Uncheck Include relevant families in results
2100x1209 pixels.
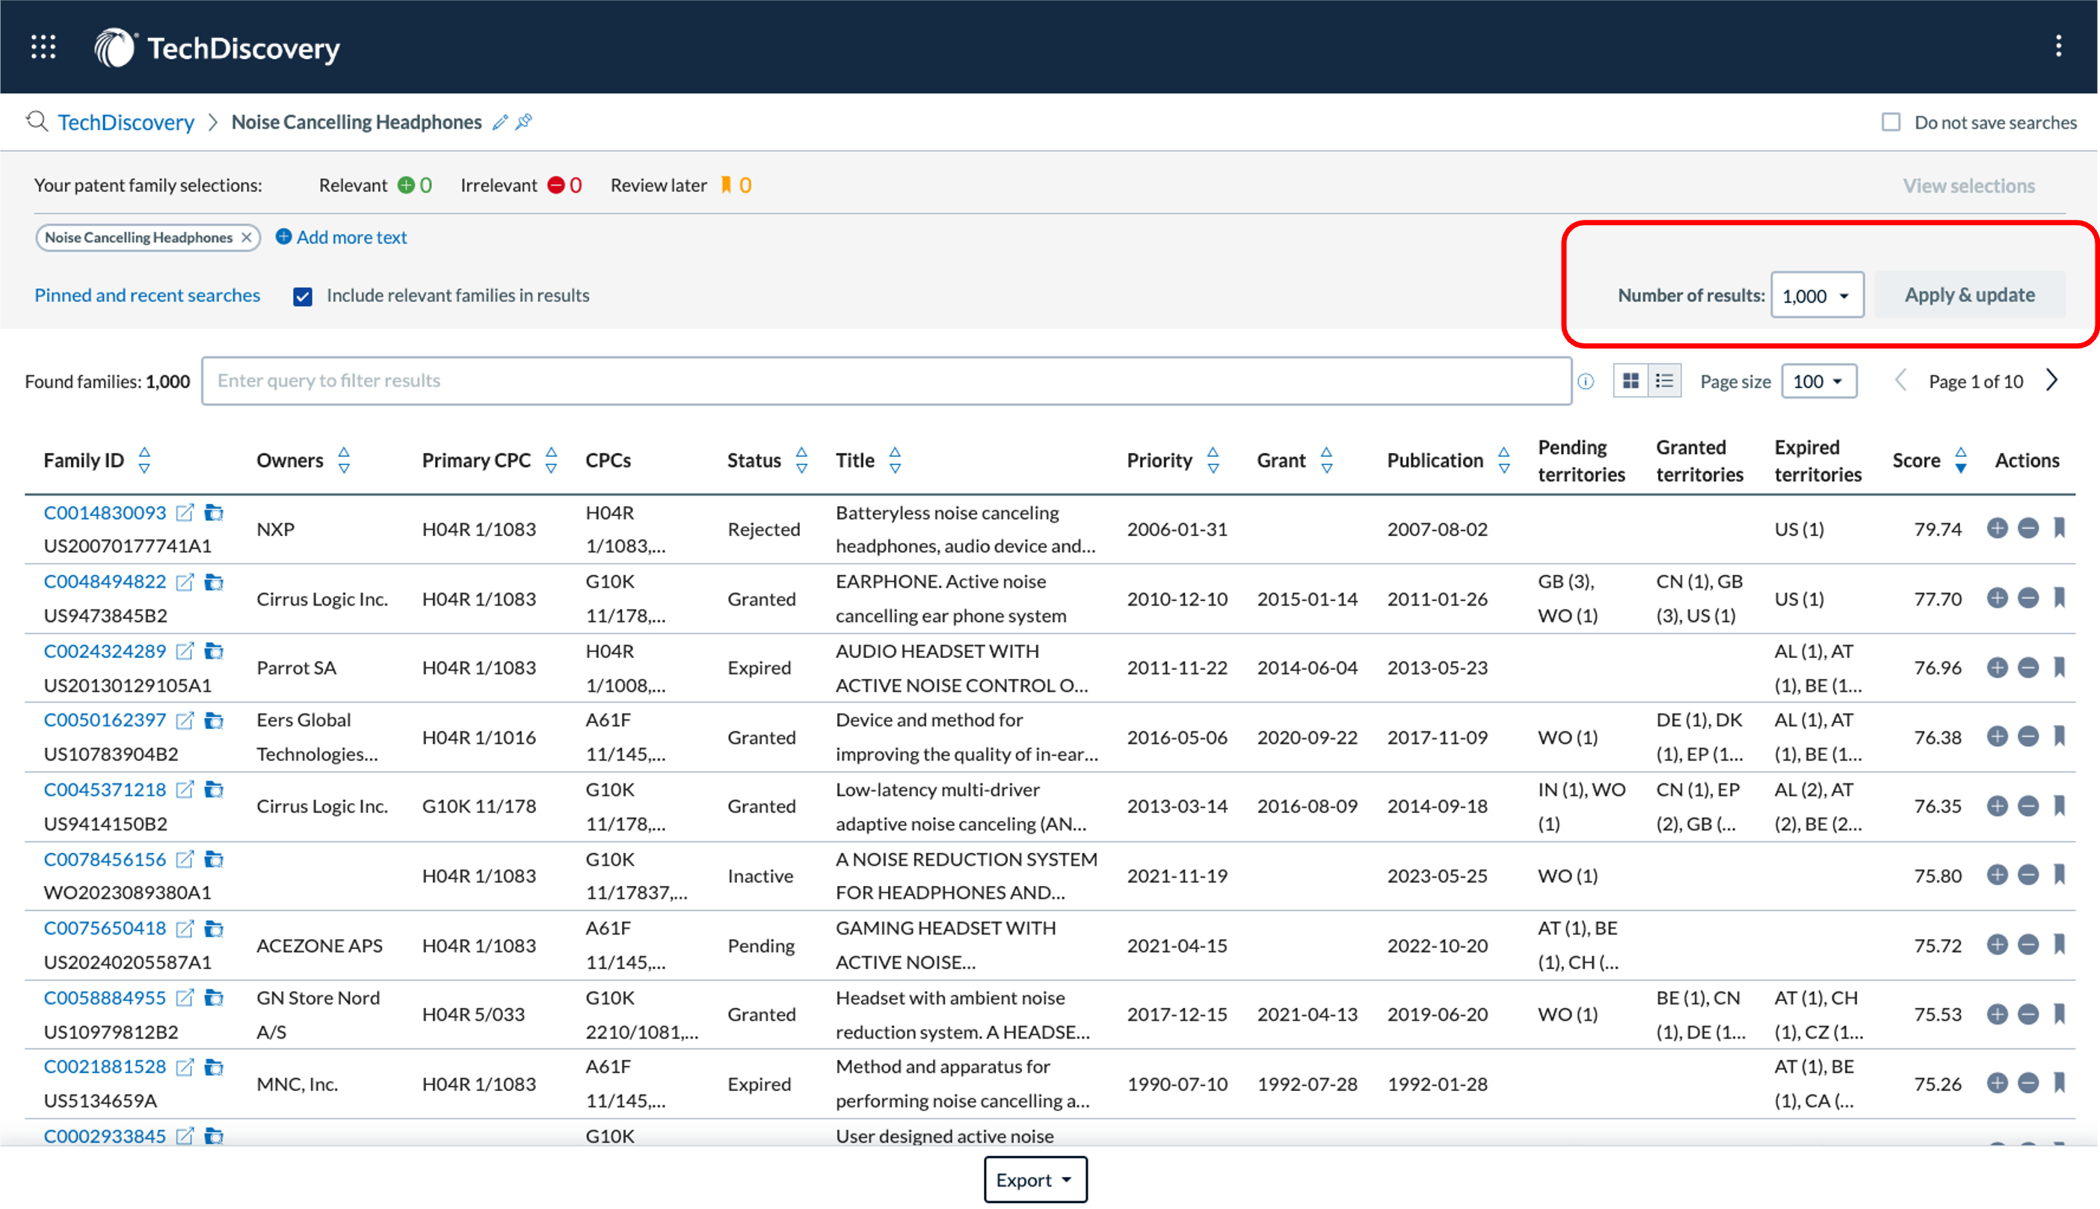[303, 296]
